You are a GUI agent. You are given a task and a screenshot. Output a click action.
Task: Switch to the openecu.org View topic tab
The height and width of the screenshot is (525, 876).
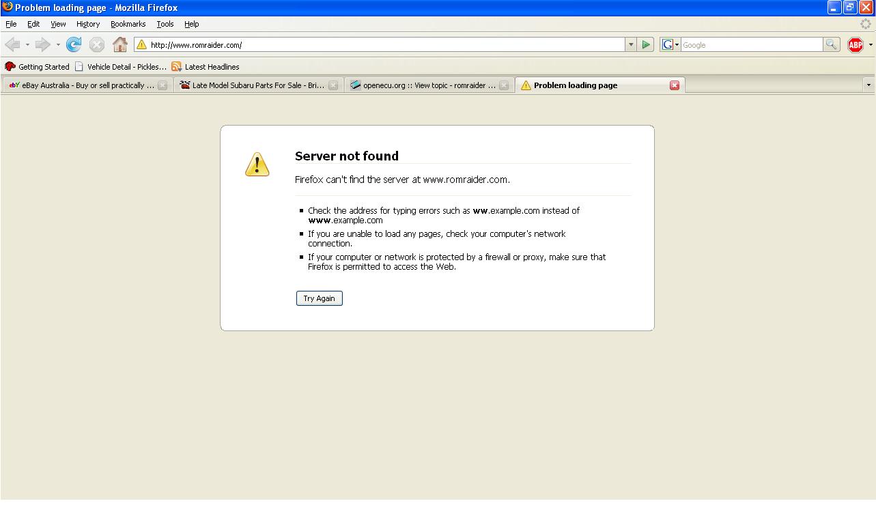(x=429, y=85)
